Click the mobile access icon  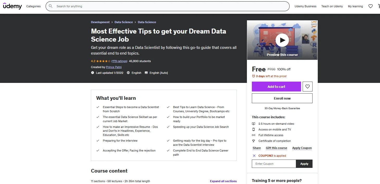[253, 129]
